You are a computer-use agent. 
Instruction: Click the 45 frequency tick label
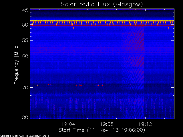click(25, 11)
